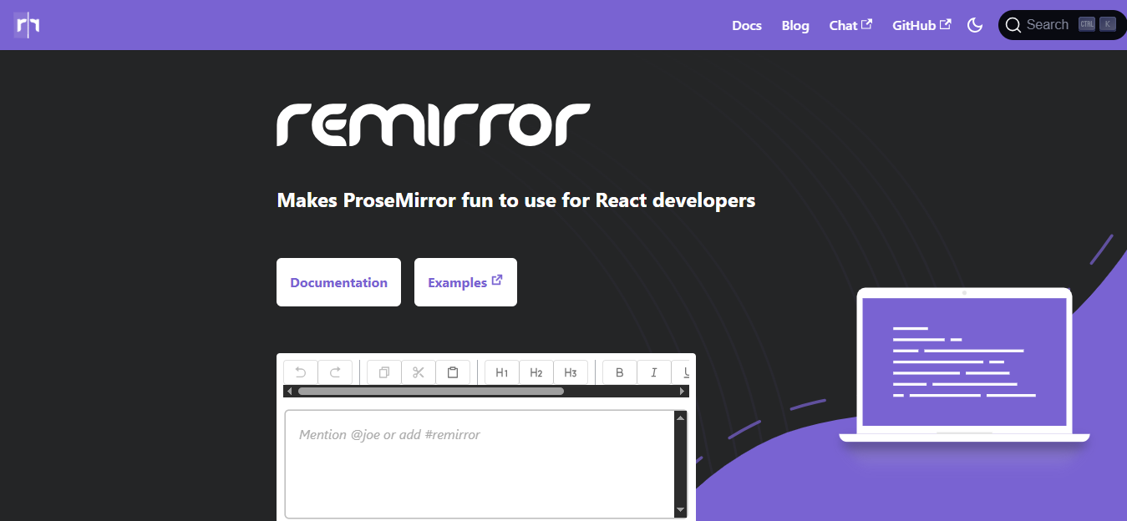Click the toolbar scrollbar's right arrow
This screenshot has height=521, width=1127.
[682, 391]
